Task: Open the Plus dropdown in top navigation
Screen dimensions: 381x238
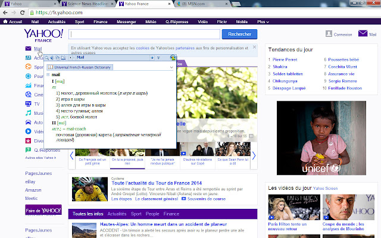Action: [x=263, y=21]
